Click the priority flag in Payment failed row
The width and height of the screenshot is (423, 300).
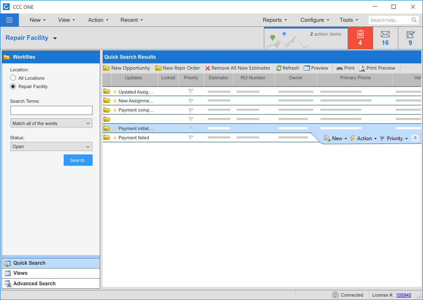point(191,138)
